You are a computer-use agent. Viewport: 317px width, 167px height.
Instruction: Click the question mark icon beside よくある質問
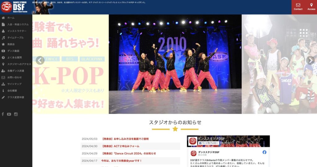pyautogui.click(x=3, y=57)
